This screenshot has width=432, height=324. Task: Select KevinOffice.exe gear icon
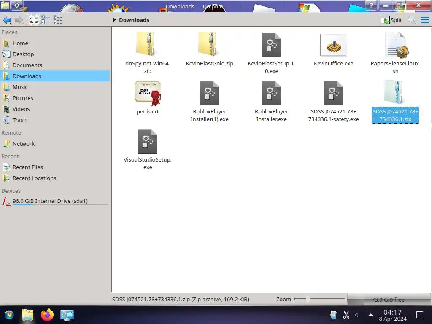tap(333, 45)
